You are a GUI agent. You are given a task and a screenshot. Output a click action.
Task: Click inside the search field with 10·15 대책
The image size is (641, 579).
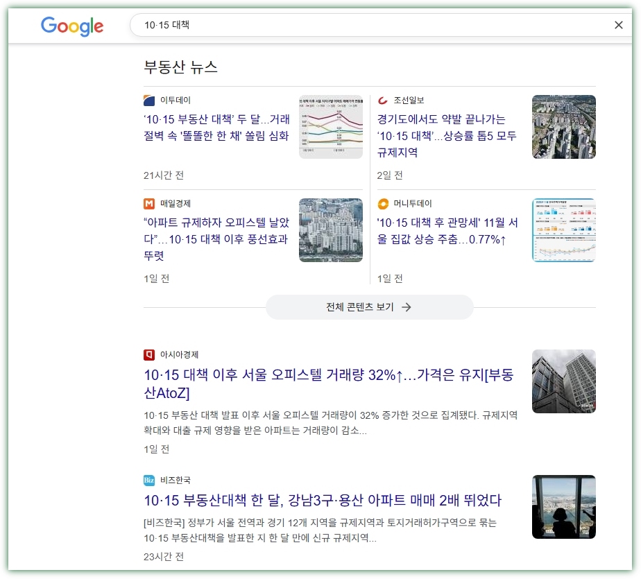(x=347, y=25)
